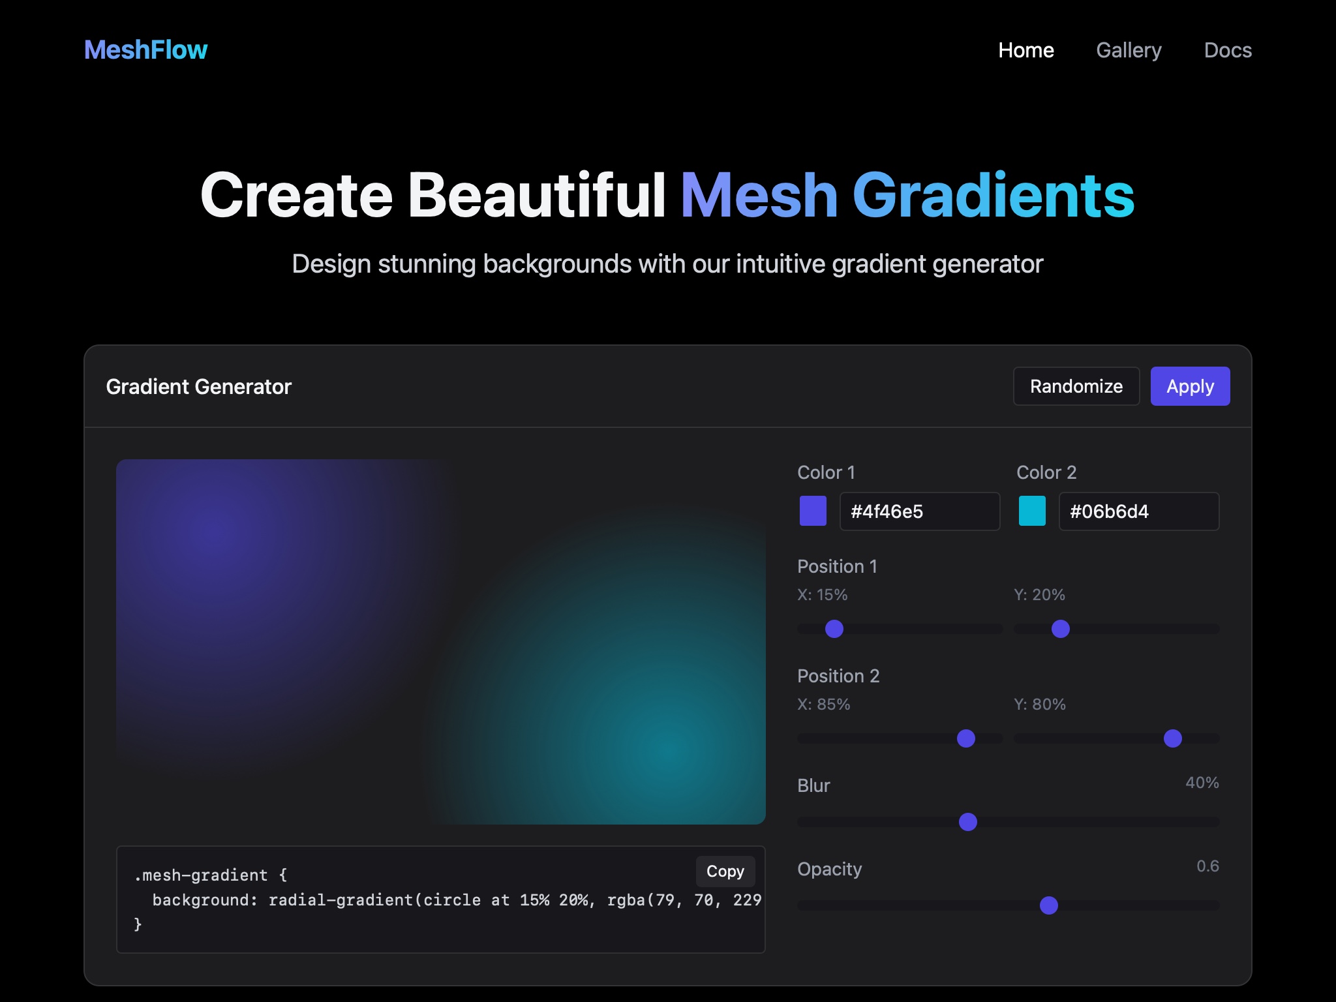Click the Position 2 X slider handle
This screenshot has height=1002, width=1336.
pyautogui.click(x=966, y=738)
